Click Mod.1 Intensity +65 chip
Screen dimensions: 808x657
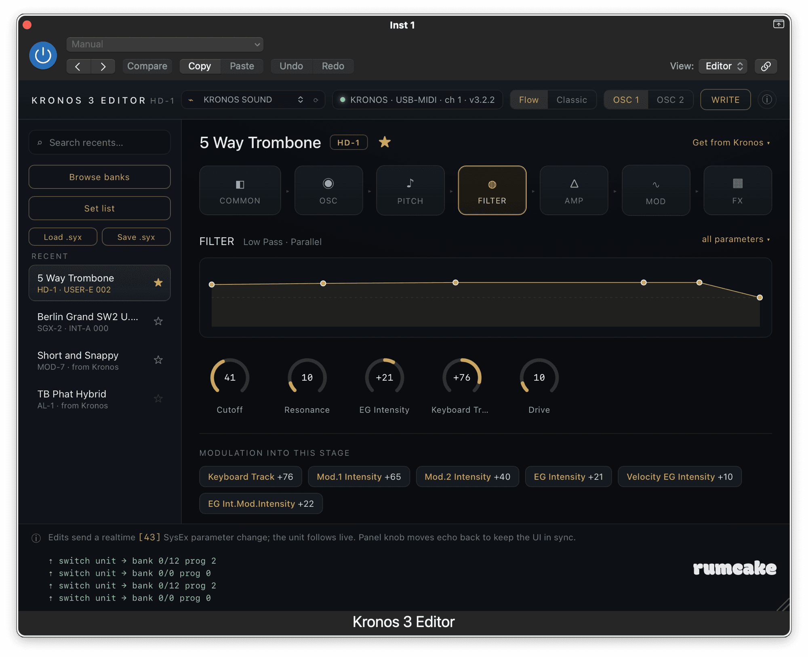click(359, 477)
